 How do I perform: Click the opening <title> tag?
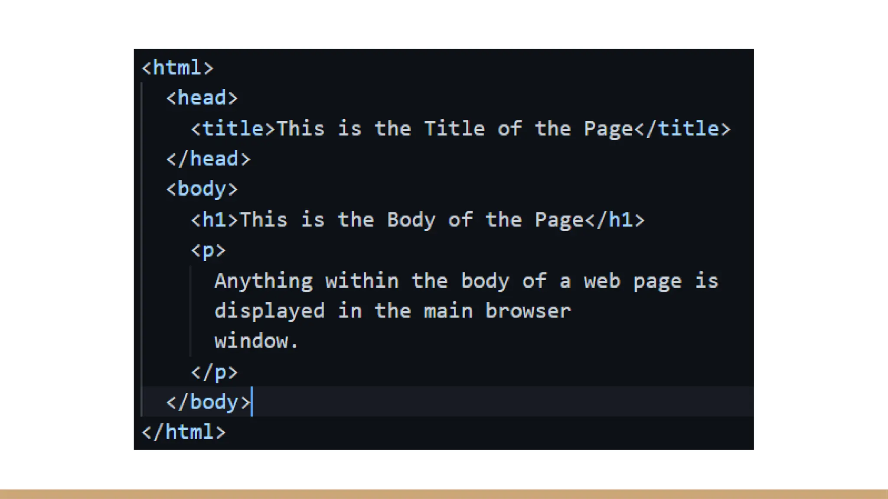pos(233,129)
